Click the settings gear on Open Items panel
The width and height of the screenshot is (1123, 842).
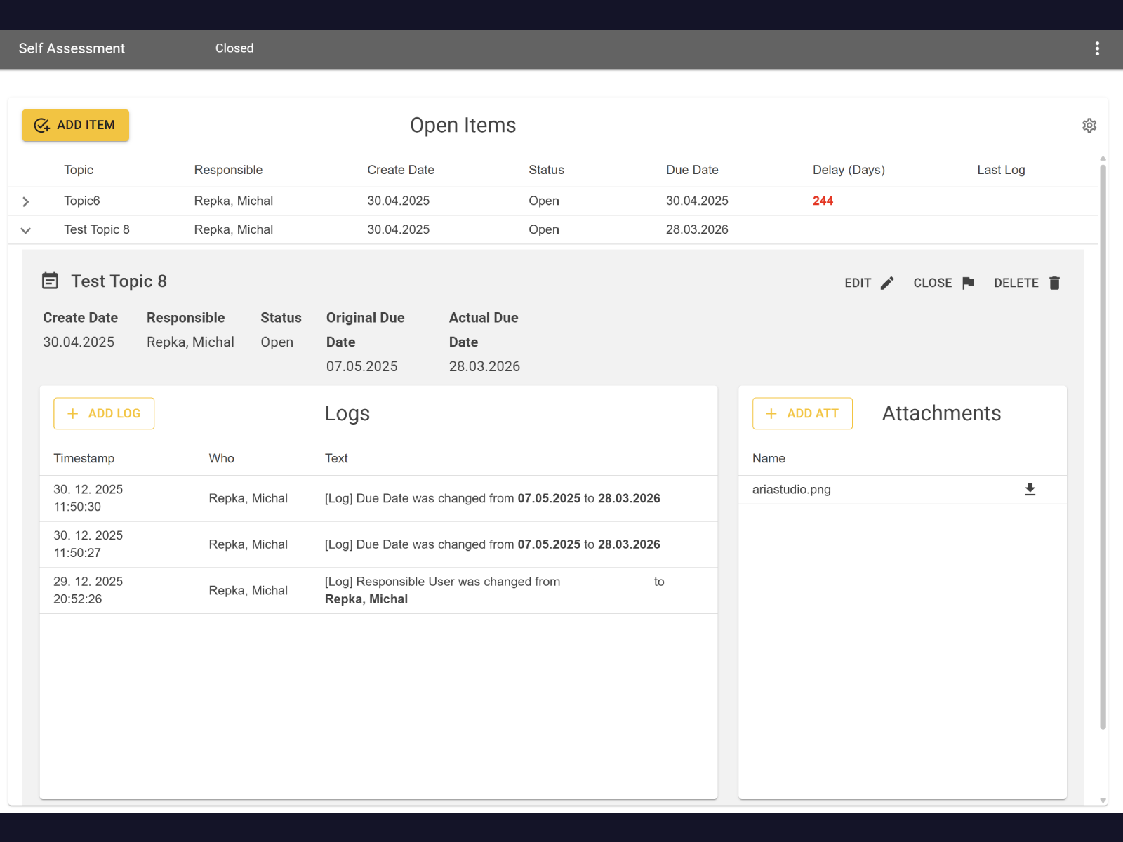1089,125
